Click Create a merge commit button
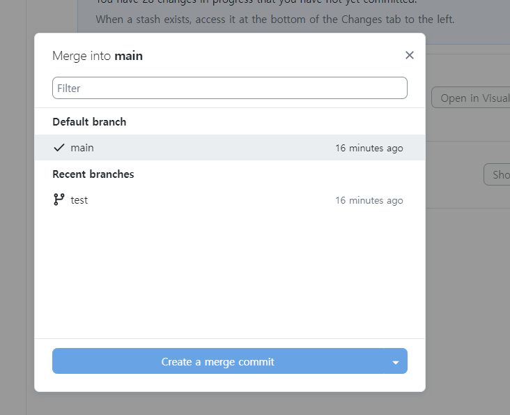 coord(218,361)
